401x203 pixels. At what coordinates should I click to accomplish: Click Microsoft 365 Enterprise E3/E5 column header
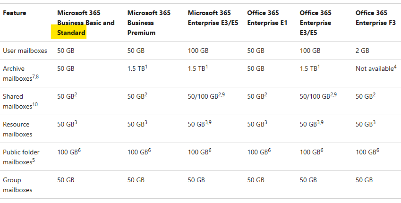[213, 18]
